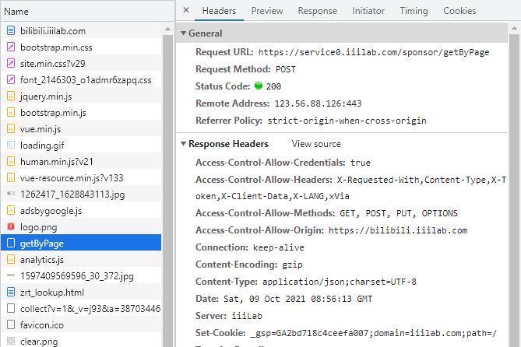521x347 pixels.
Task: Click the Remote Address value 123.56.88.126:443
Action: [x=318, y=103]
